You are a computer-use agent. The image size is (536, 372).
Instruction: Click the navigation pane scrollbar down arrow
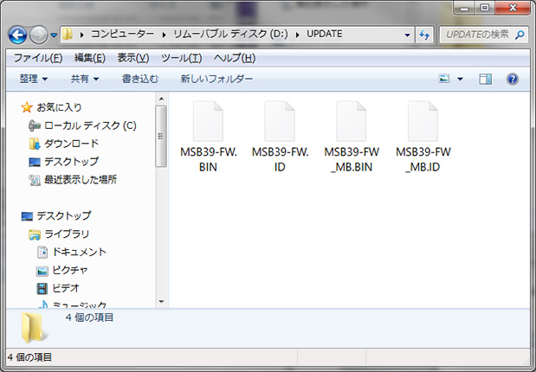(x=160, y=300)
